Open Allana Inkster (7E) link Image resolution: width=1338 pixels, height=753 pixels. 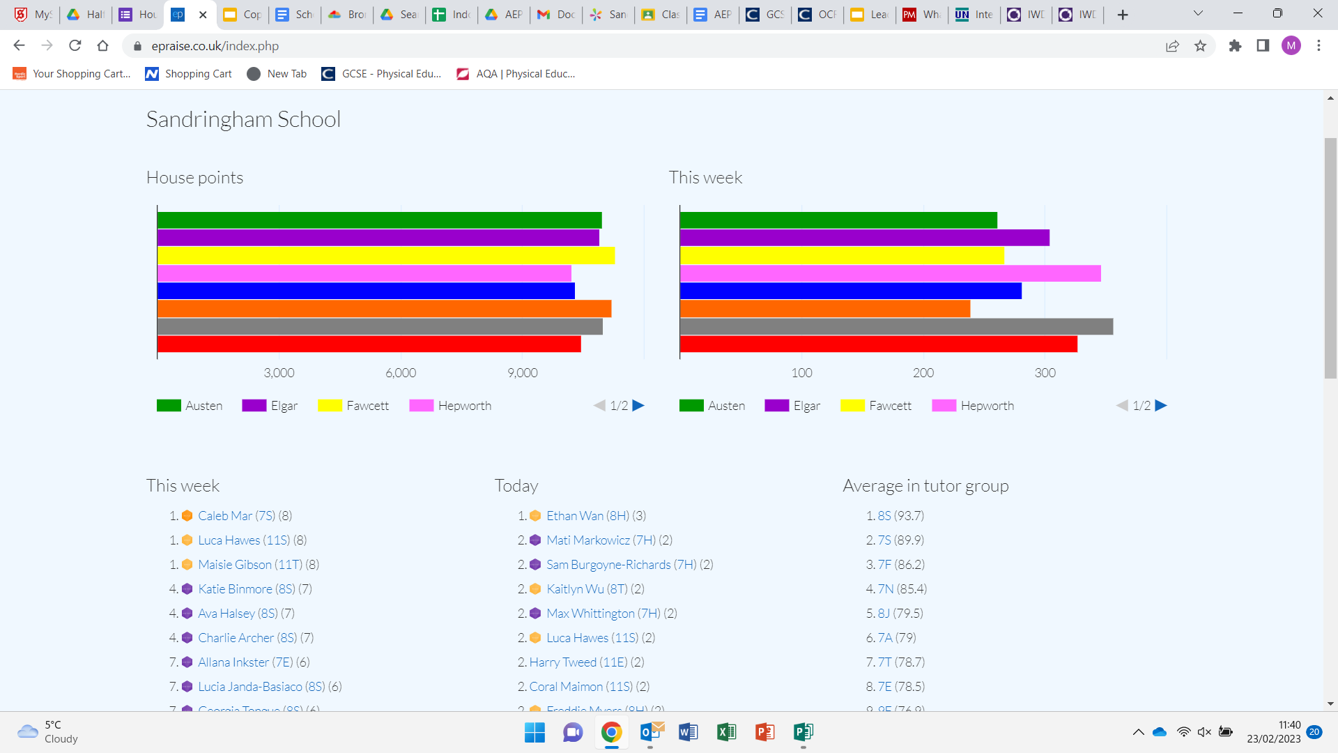245,662
